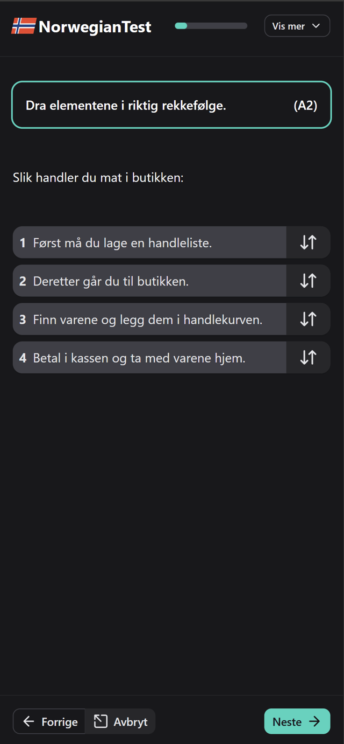
Task: Click the Norwegian flag logo icon
Action: pyautogui.click(x=24, y=26)
